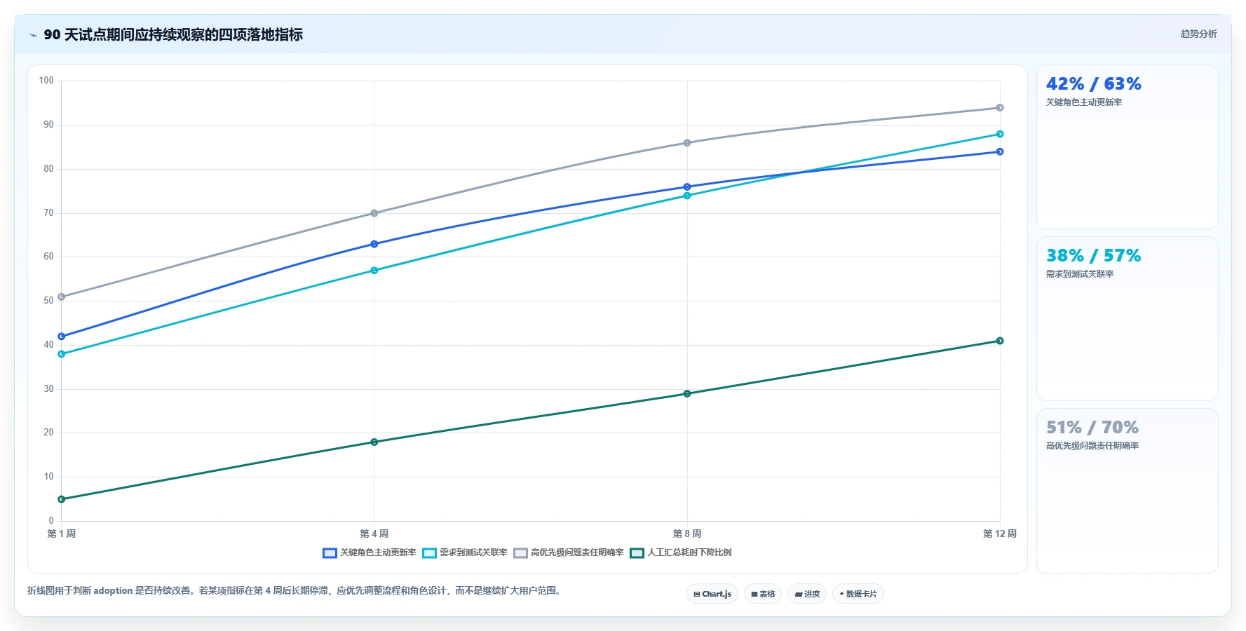
Task: Select the 数据卡片 chip
Action: (x=858, y=594)
